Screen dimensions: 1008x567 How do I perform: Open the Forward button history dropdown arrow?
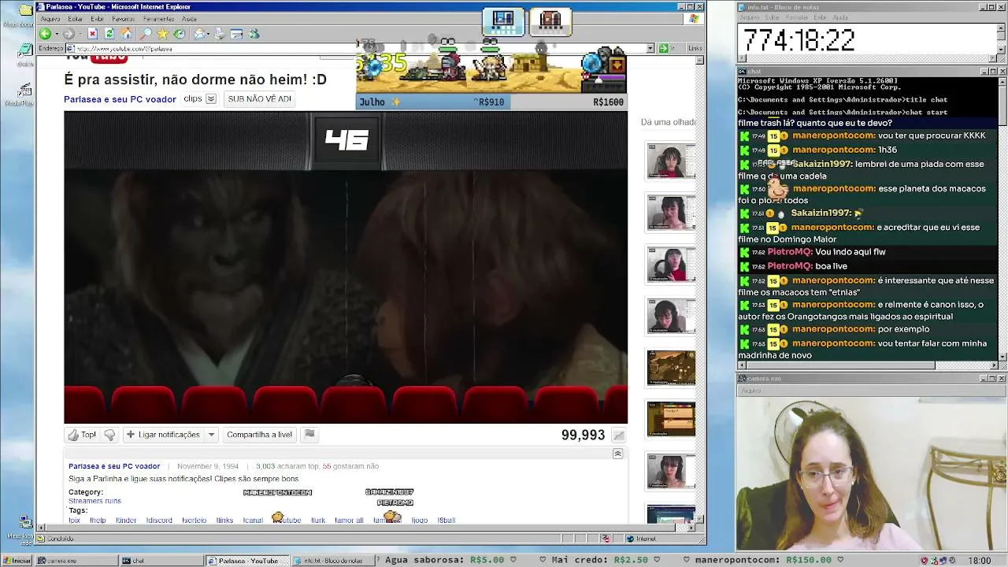pos(79,34)
